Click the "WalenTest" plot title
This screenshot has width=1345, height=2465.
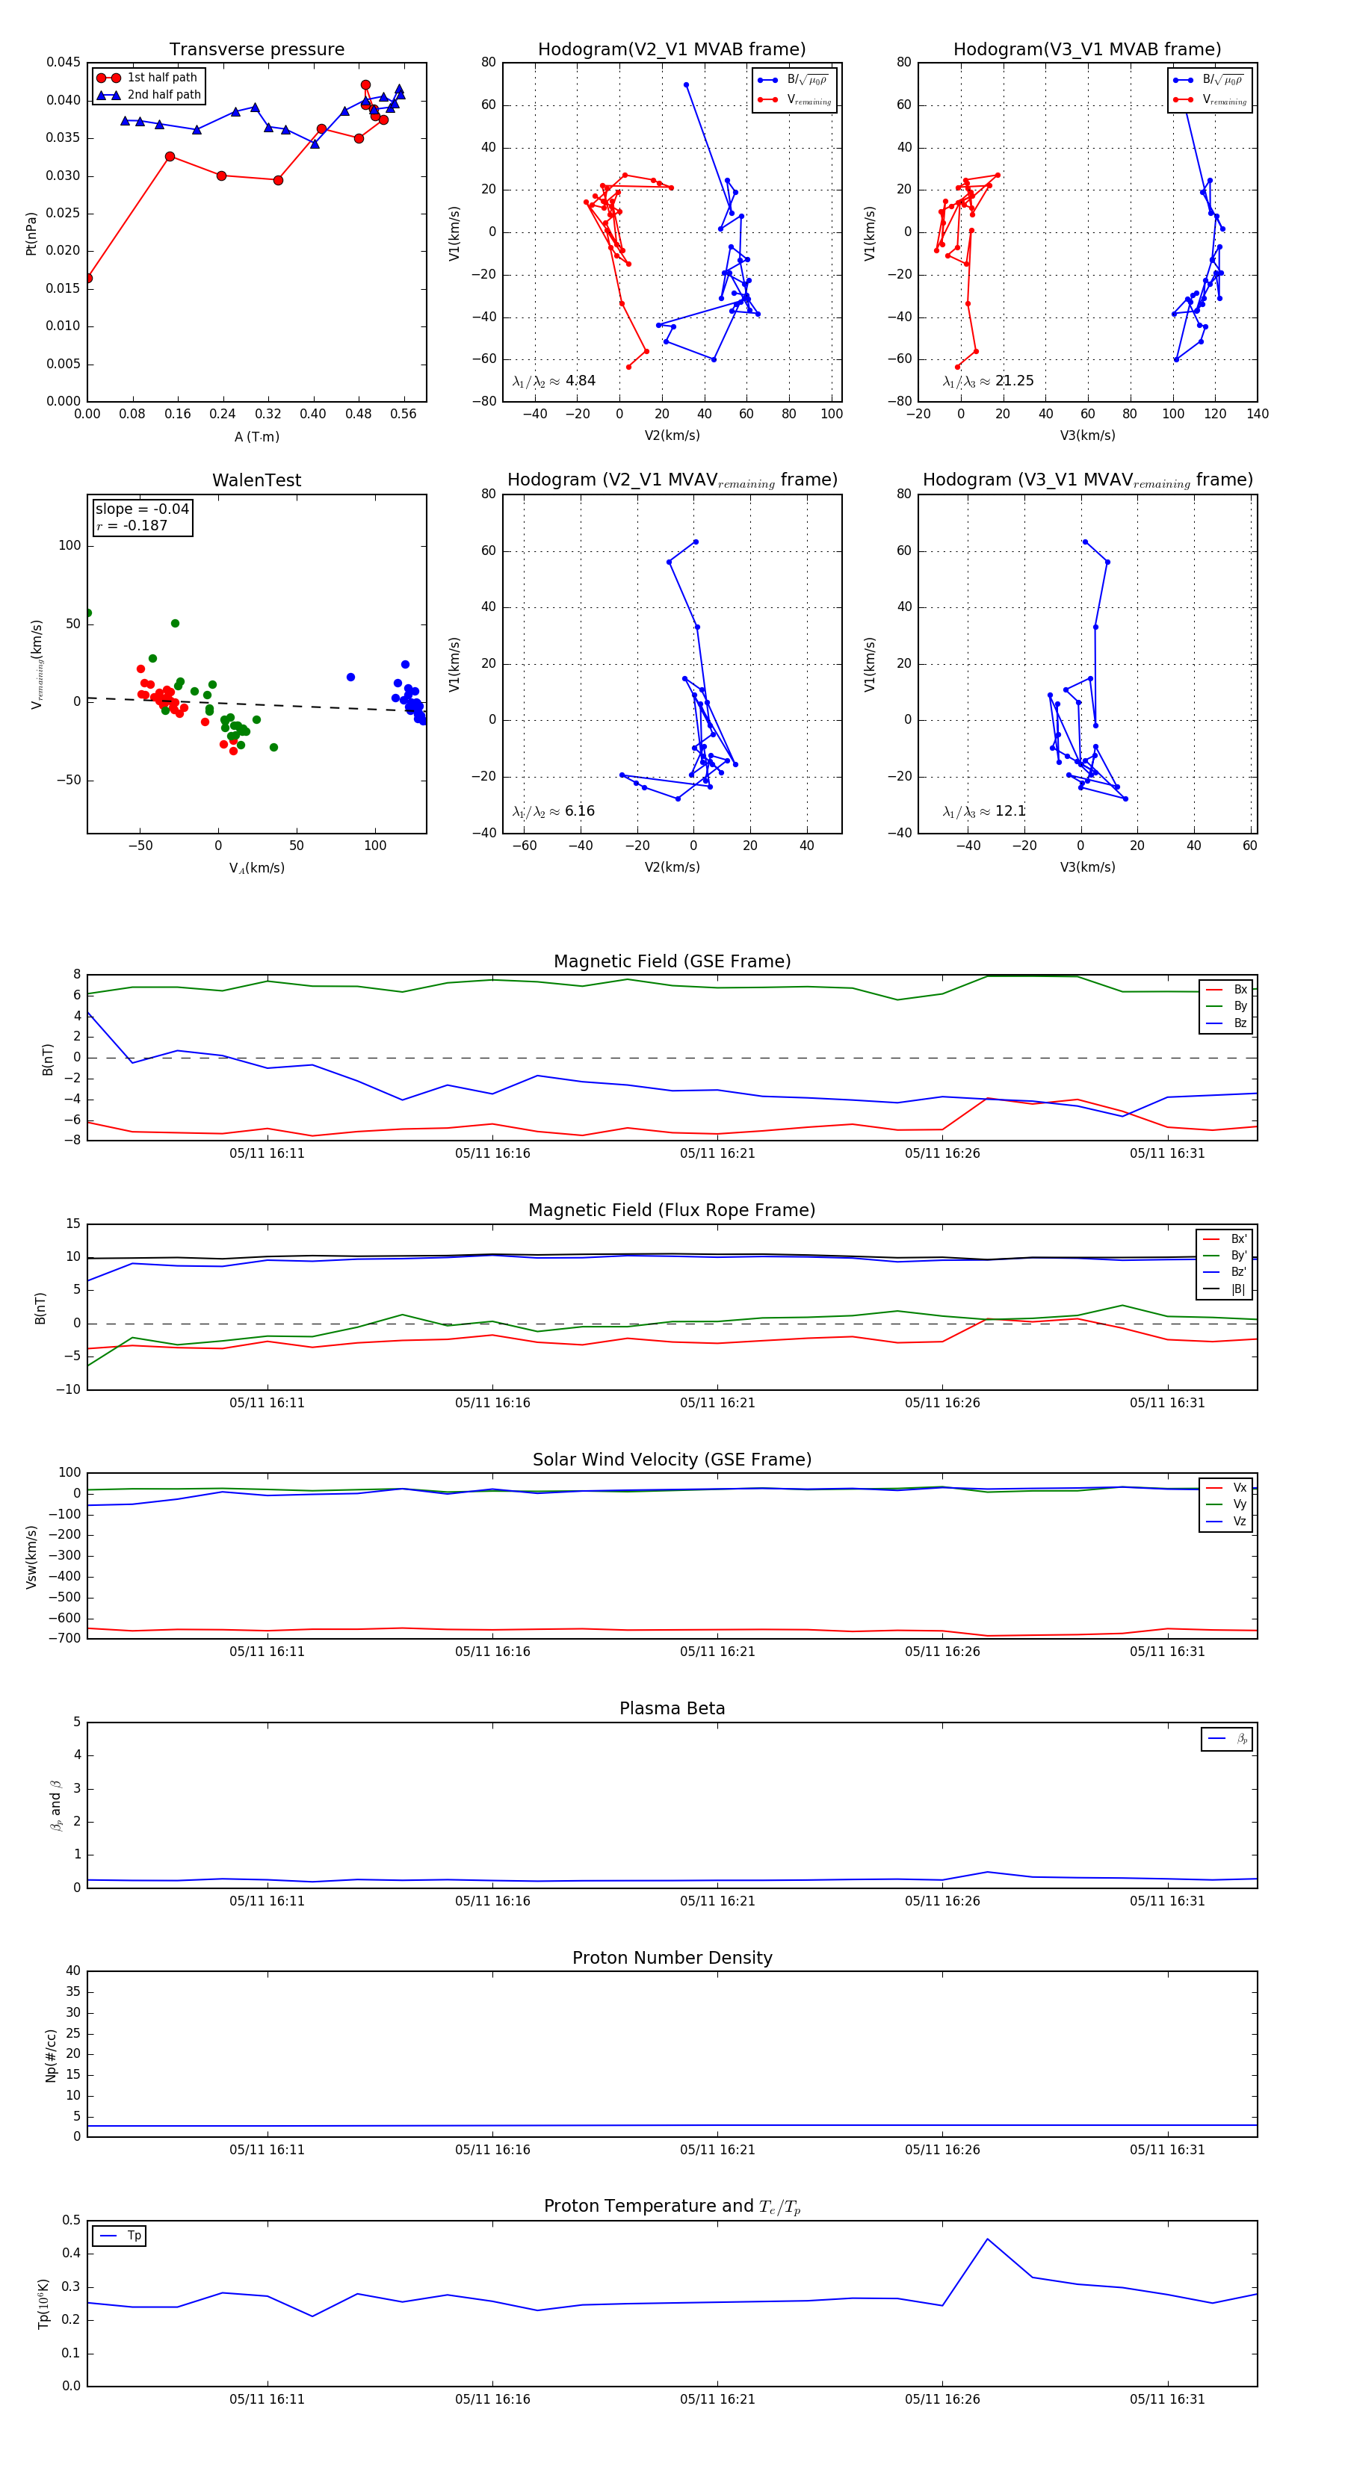tap(256, 480)
